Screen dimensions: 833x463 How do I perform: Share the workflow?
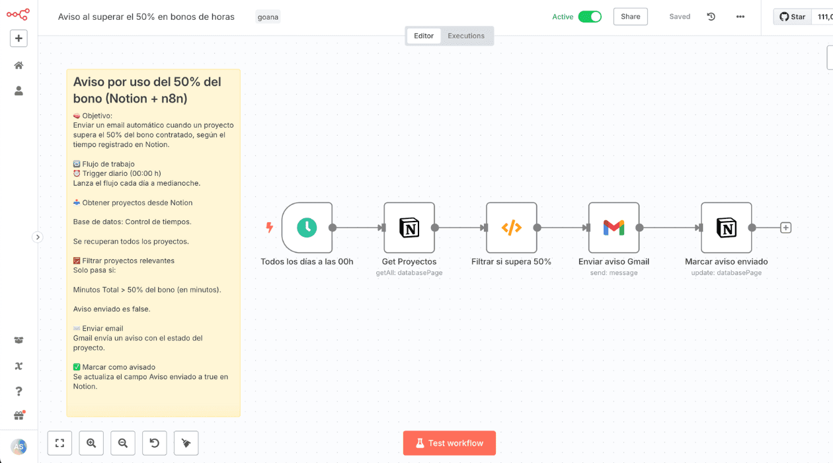pyautogui.click(x=629, y=16)
